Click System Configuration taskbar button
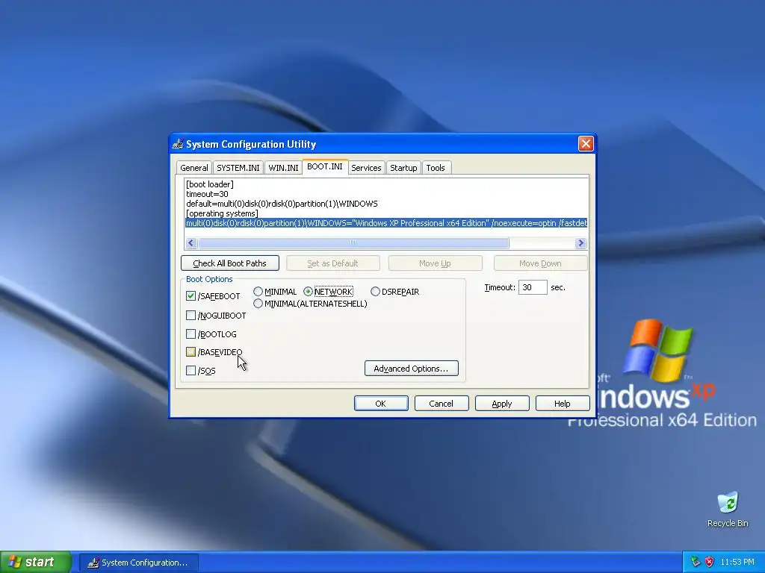This screenshot has width=765, height=573. (139, 563)
